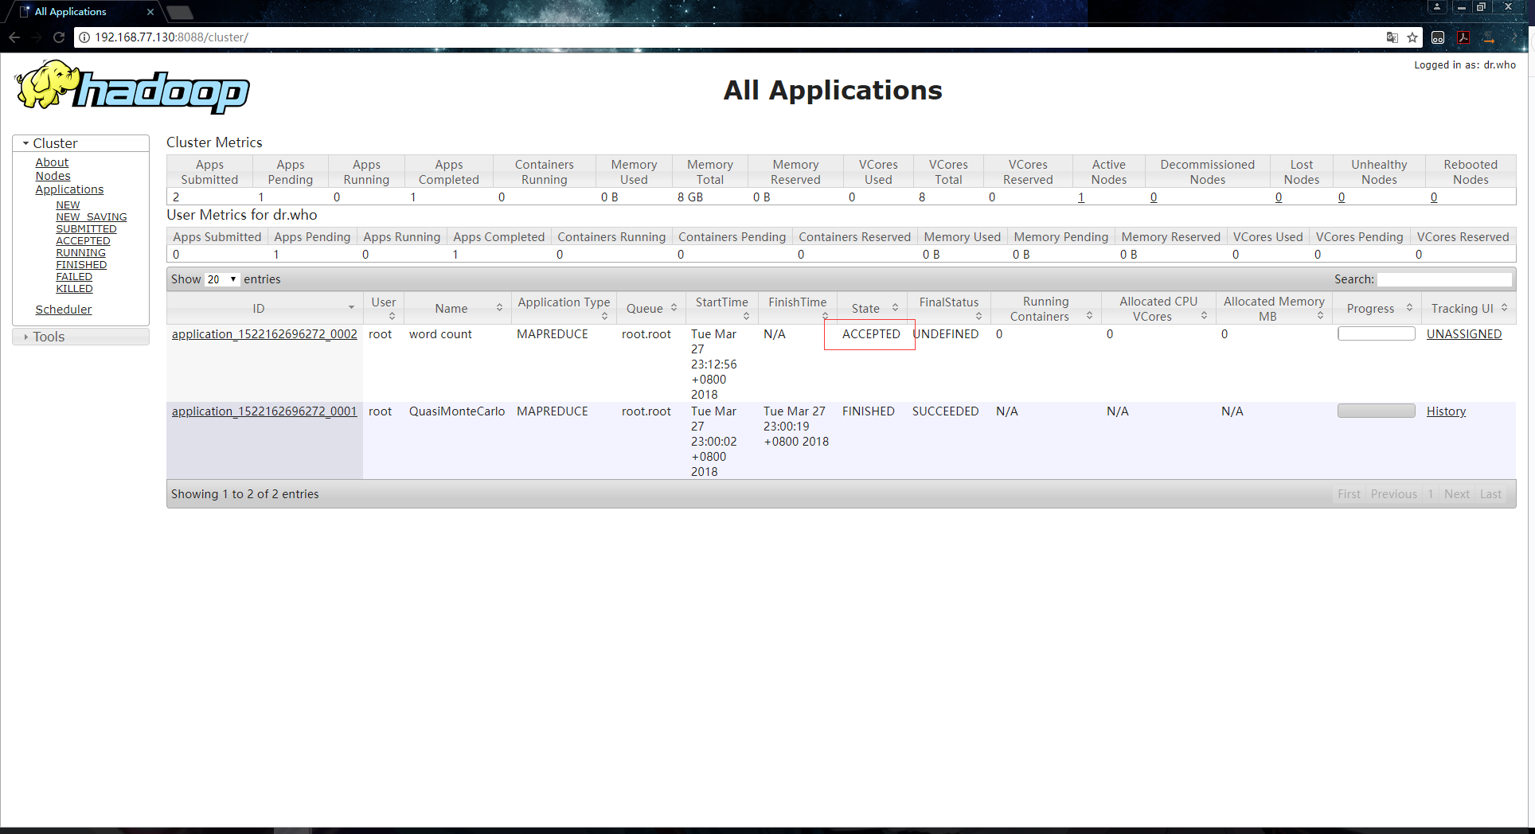The image size is (1535, 834).
Task: Click the 'word count' application name
Action: point(440,334)
